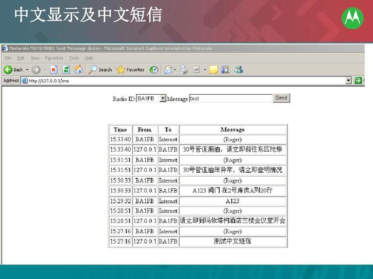Screen dimensions: 373x279
Task: Click message cell A123 at 15:29:32
Action: coord(233,201)
